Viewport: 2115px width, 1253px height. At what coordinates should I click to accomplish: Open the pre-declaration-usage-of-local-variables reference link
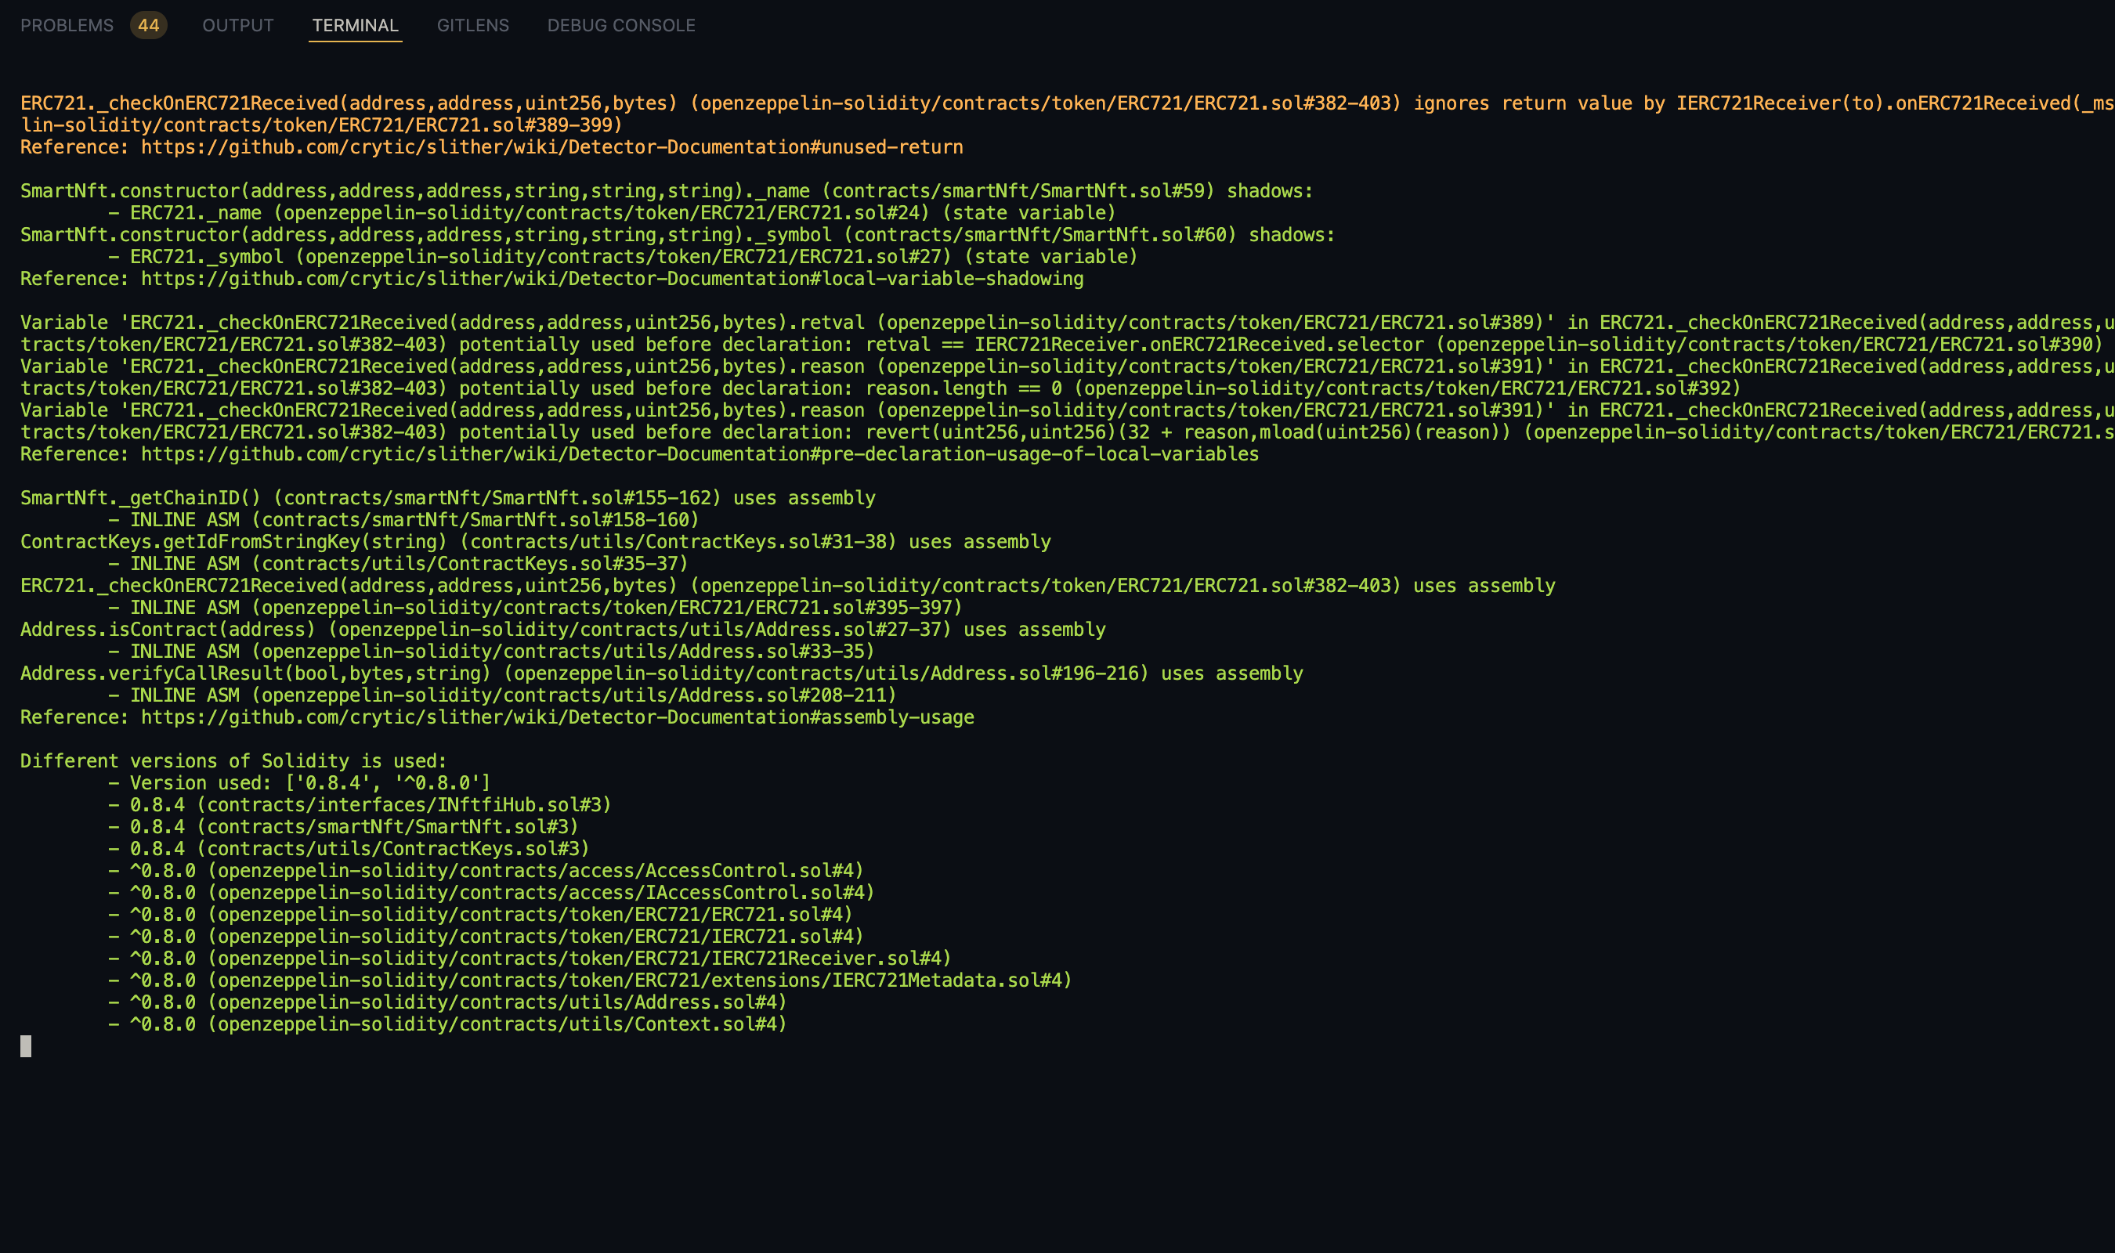tap(700, 454)
